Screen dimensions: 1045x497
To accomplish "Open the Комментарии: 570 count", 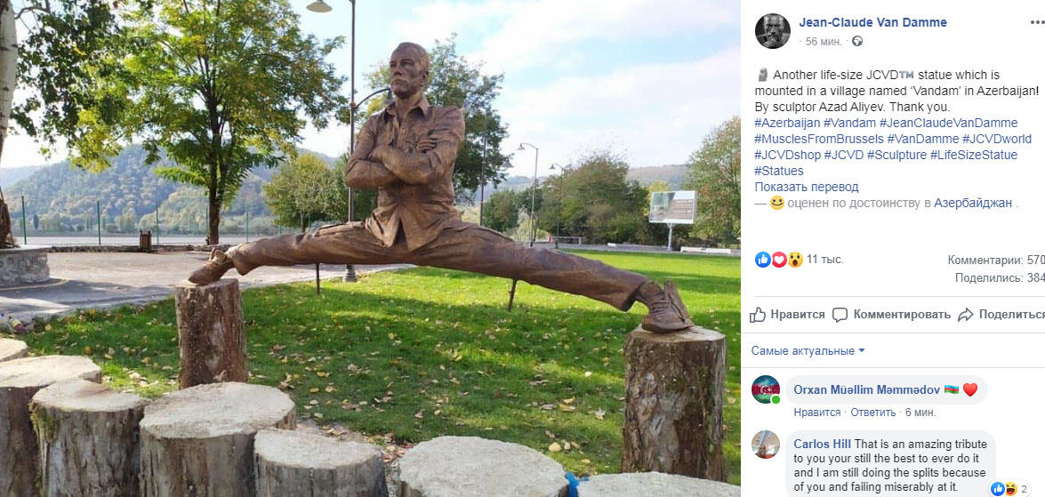I will 996,261.
